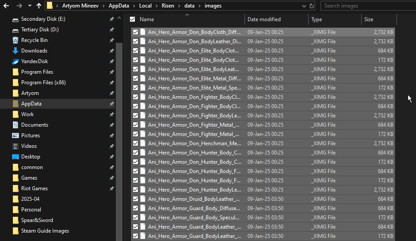
Task: Open Spear&Sword folder in sidebar
Action: coord(37,220)
